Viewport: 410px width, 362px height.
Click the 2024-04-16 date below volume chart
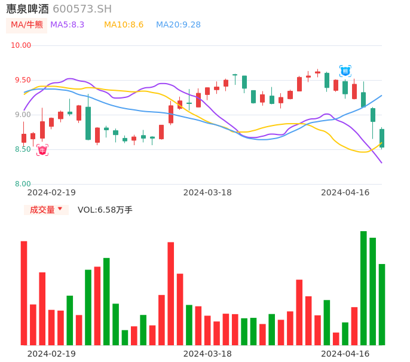click(345, 354)
